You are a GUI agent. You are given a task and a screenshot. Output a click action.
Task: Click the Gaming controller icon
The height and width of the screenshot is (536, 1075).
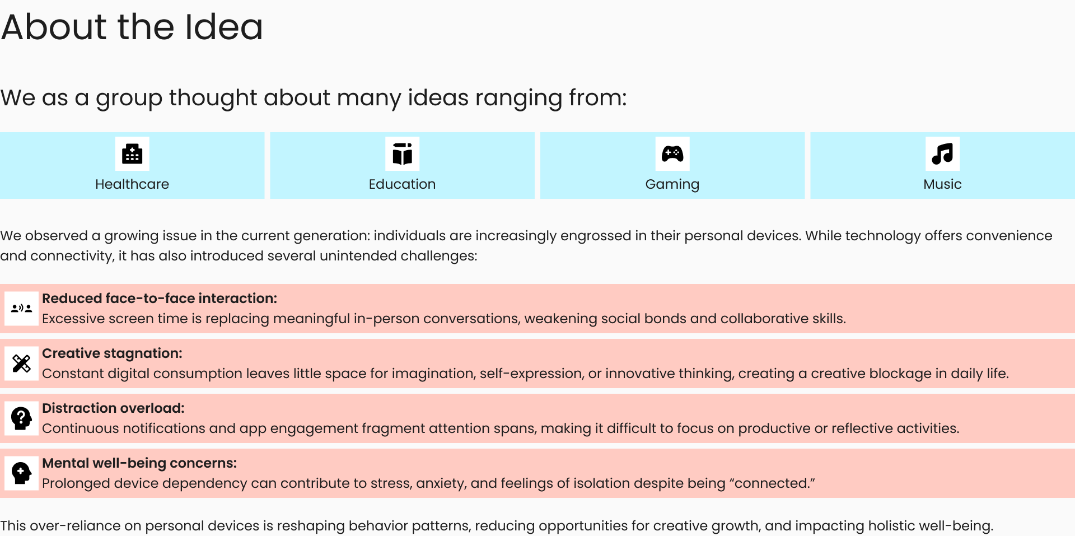672,153
